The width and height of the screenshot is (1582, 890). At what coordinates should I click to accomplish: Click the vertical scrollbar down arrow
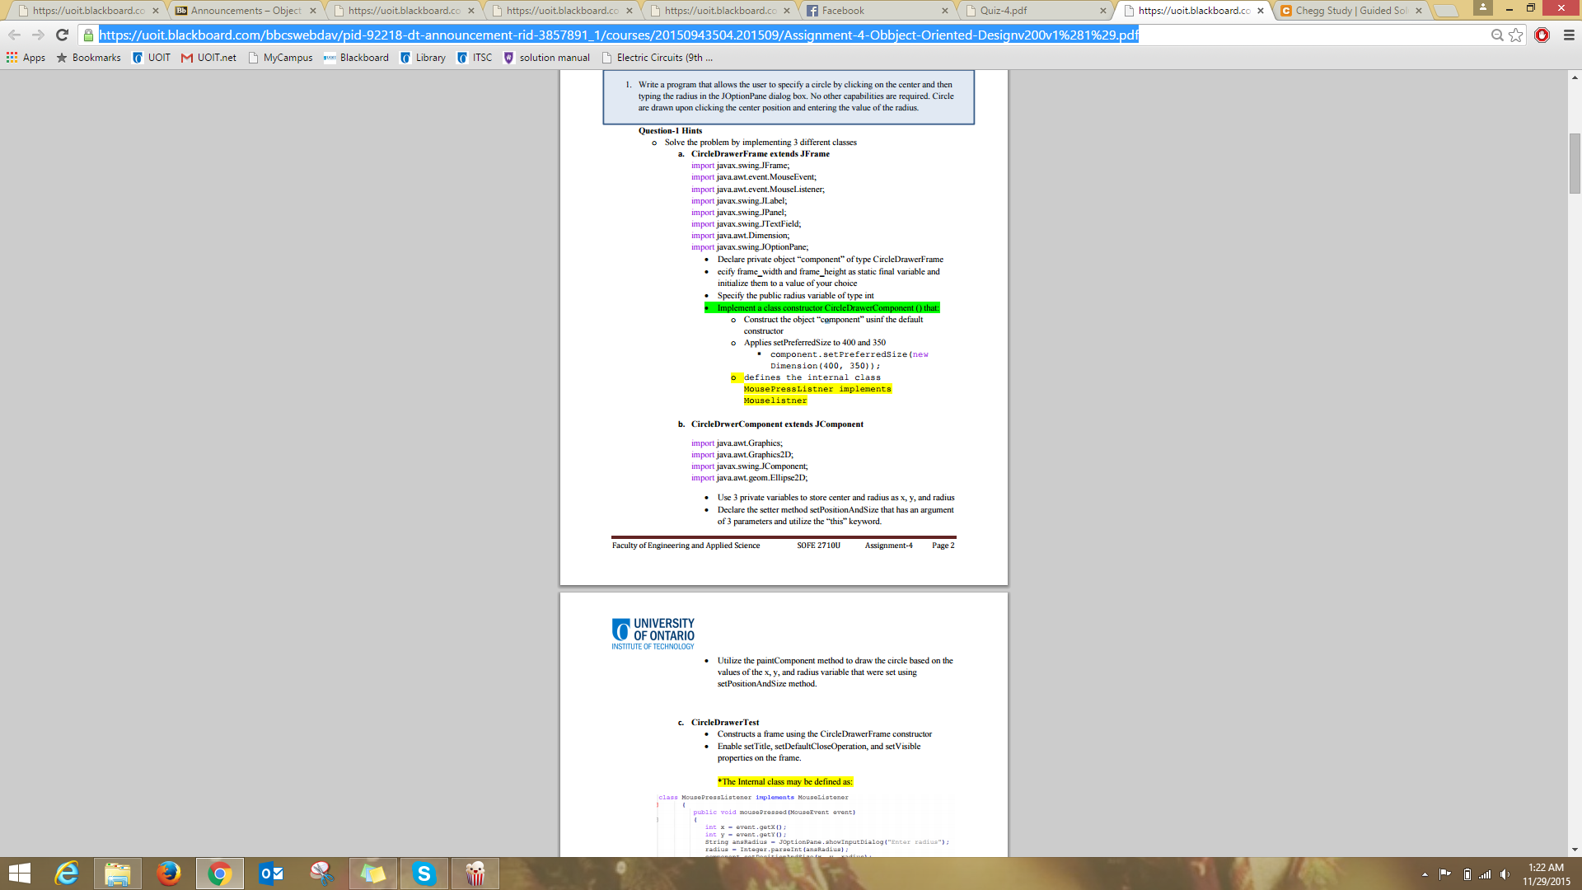tap(1575, 850)
